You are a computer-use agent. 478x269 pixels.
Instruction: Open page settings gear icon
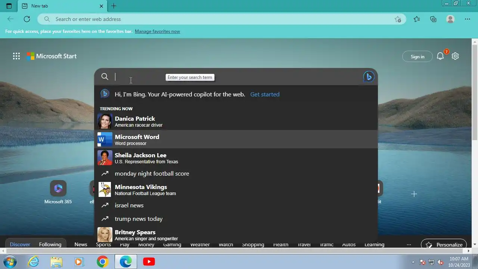point(455,56)
